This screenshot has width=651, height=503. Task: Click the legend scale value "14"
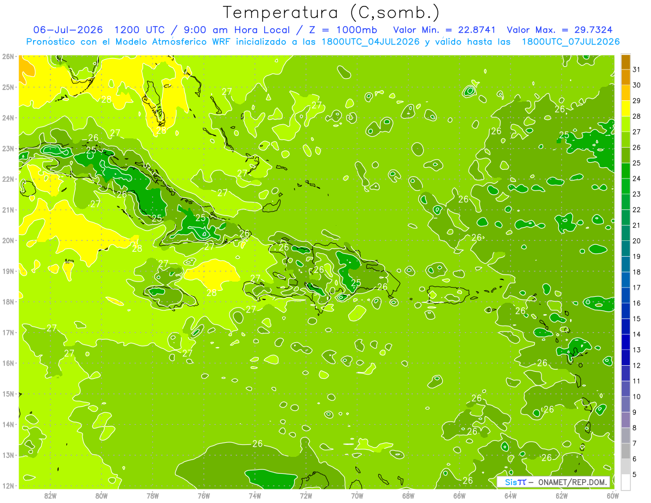(637, 334)
